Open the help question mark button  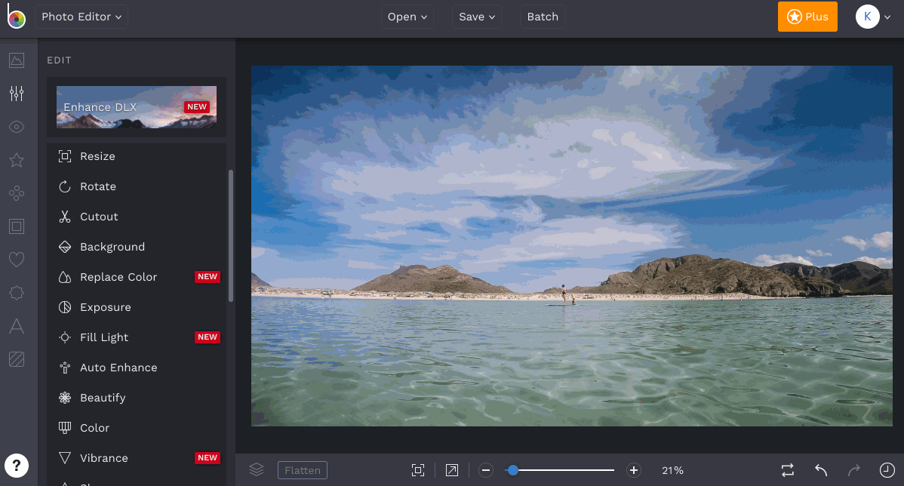pyautogui.click(x=17, y=465)
